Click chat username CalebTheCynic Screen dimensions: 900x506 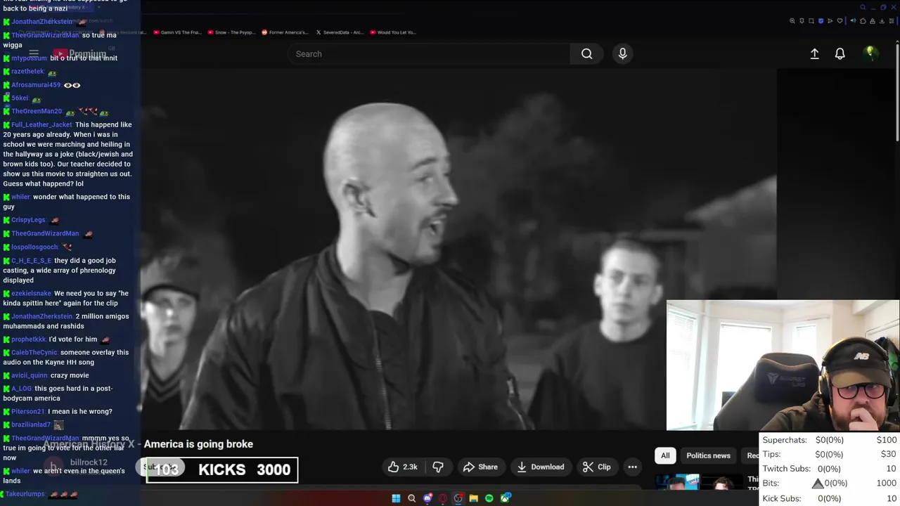34,352
